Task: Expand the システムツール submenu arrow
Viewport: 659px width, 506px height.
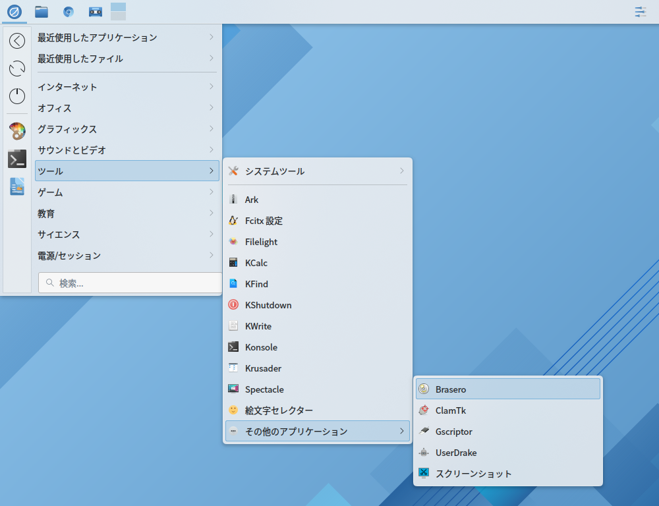Action: 402,171
